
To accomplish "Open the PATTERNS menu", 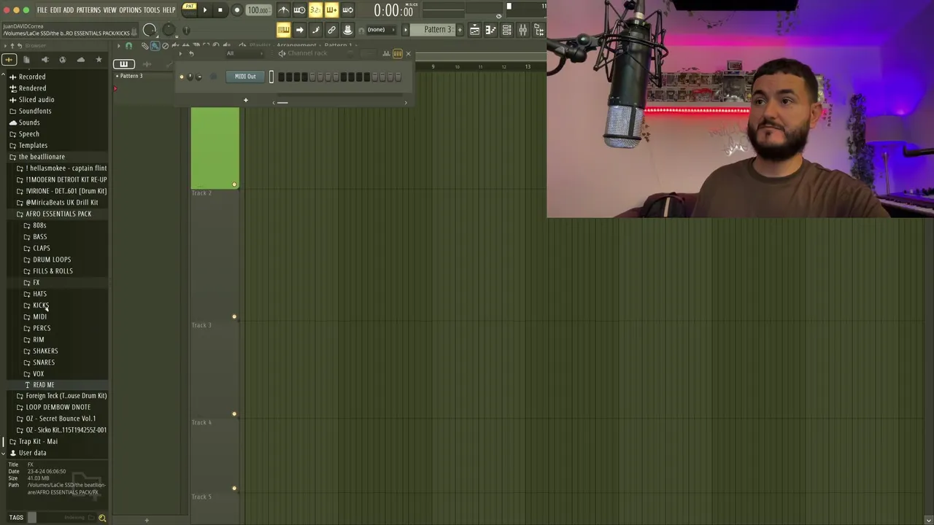I will pyautogui.click(x=88, y=10).
